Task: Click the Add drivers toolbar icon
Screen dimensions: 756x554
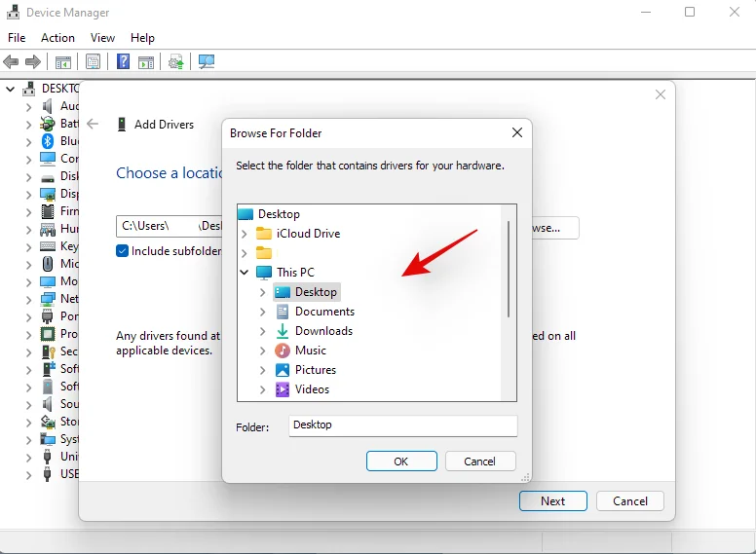Action: tap(176, 62)
